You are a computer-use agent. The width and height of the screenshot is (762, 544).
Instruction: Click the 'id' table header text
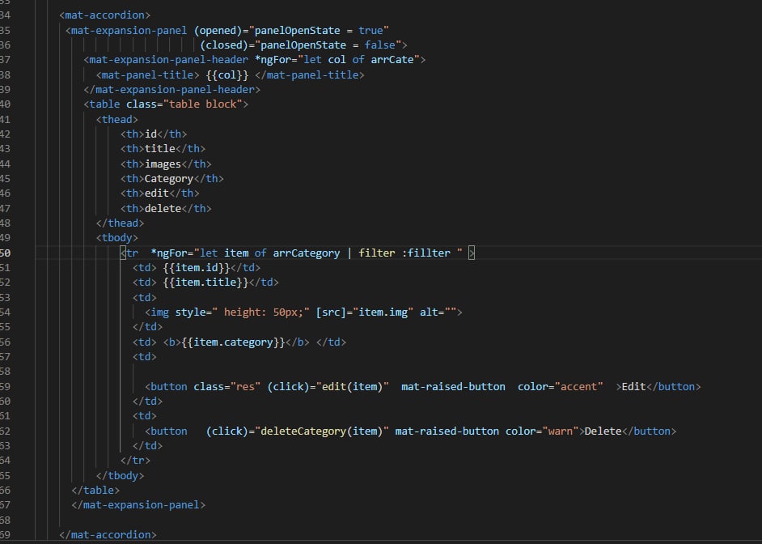point(150,134)
